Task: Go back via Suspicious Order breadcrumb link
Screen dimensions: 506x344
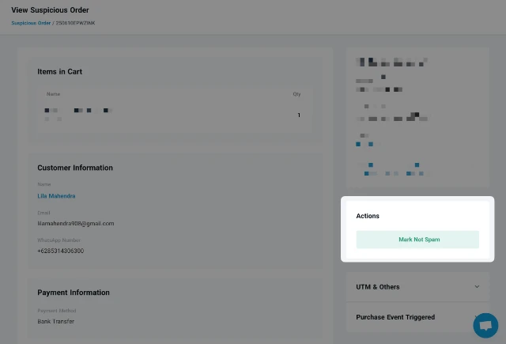Action: point(31,23)
